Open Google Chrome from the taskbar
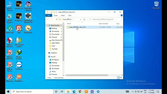This screenshot has width=167, height=94. 80,92
